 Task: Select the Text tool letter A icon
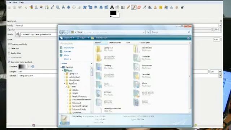[112, 7]
